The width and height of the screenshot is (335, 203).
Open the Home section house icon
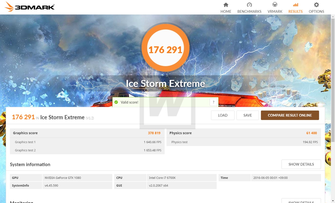point(226,5)
